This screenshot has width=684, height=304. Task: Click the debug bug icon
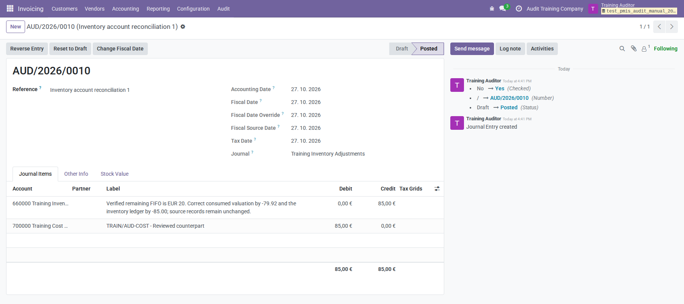tap(492, 8)
